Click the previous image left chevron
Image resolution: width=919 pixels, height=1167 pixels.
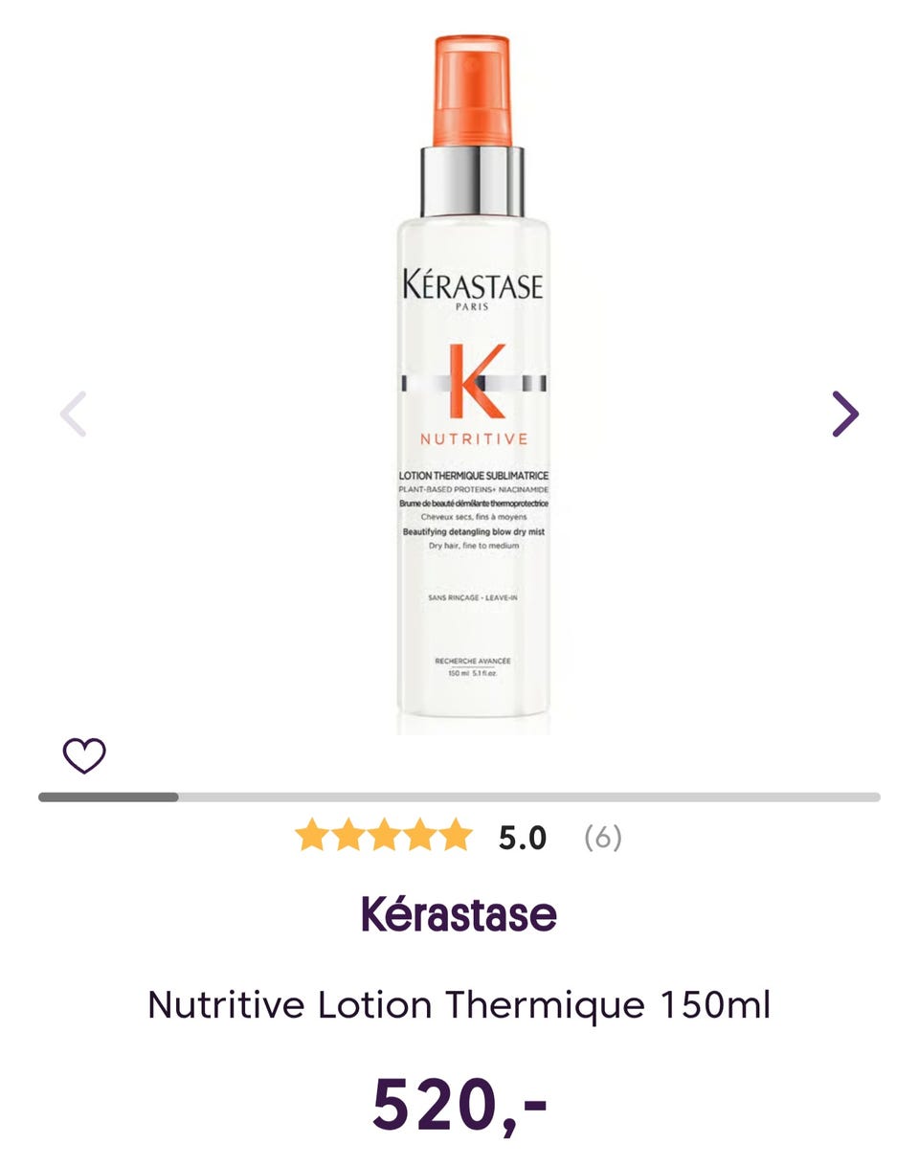tap(73, 414)
